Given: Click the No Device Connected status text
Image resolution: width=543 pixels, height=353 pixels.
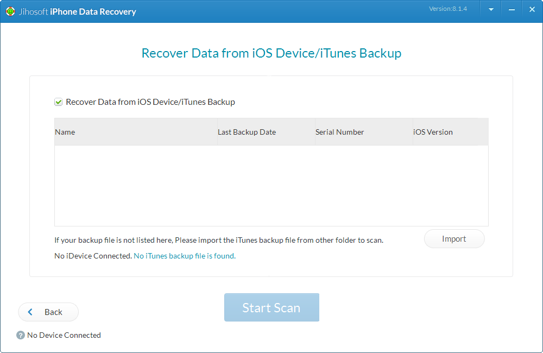Looking at the screenshot, I should [x=64, y=335].
